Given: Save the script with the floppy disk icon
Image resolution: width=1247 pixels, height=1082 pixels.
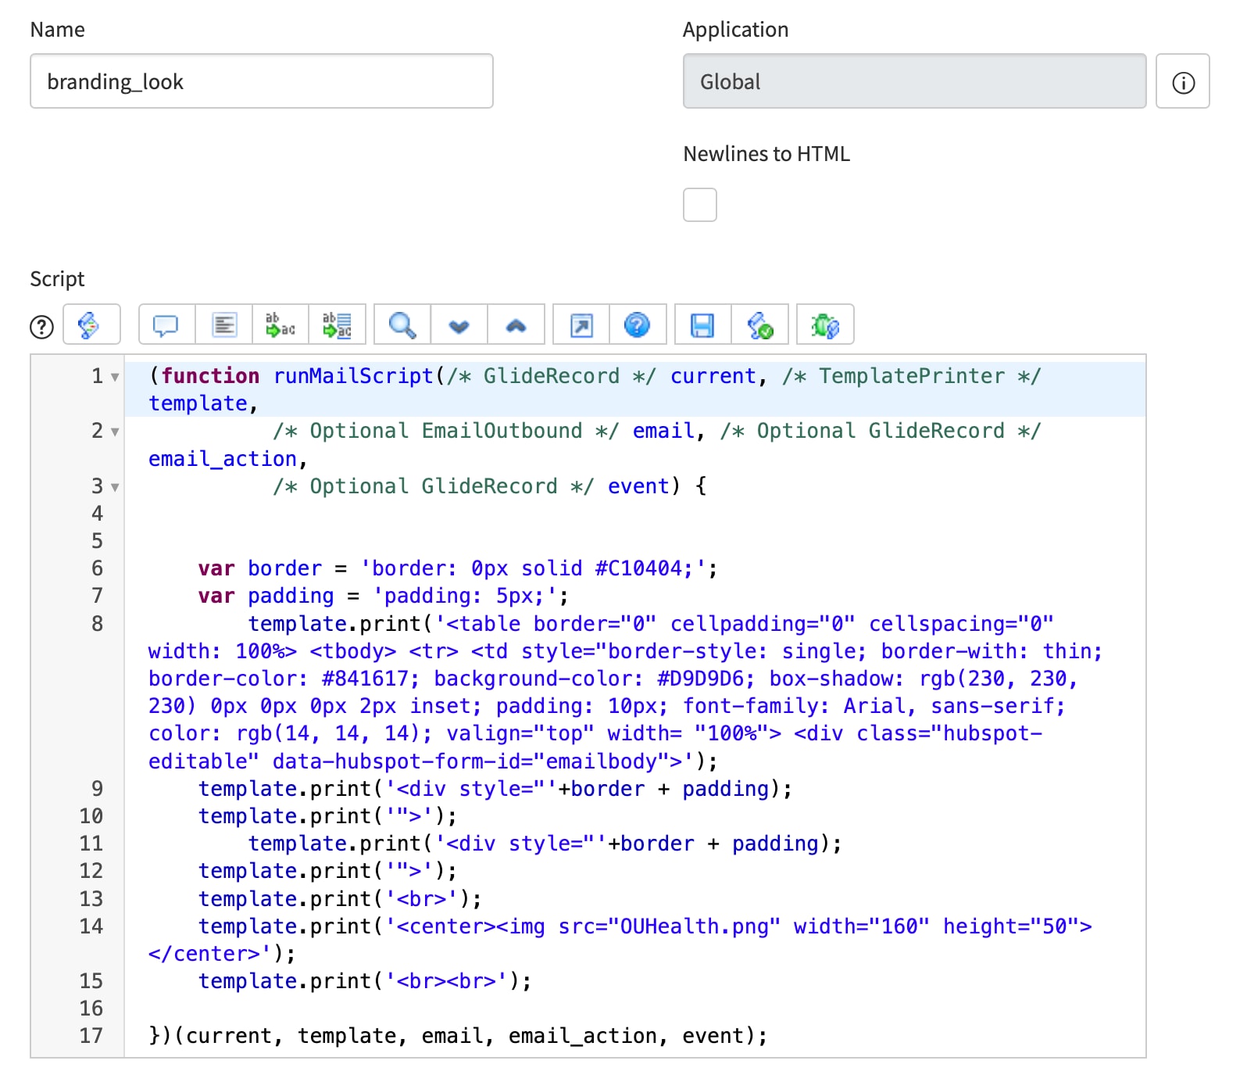Looking at the screenshot, I should click(703, 324).
